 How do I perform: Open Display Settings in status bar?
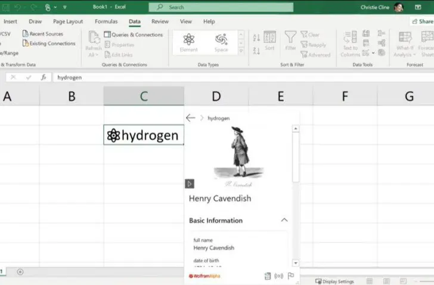(334, 281)
